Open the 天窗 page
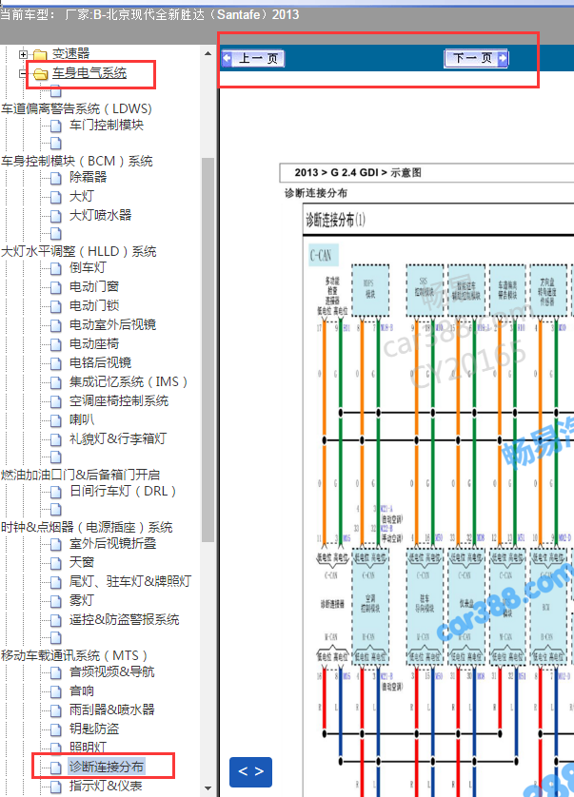The height and width of the screenshot is (797, 574). pos(82,562)
